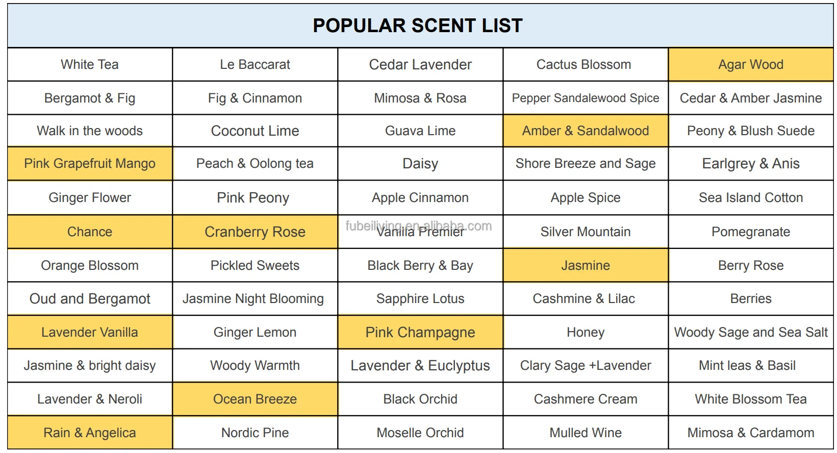Choose the Jasmine Night Blooming cell
837x453 pixels.
[253, 298]
